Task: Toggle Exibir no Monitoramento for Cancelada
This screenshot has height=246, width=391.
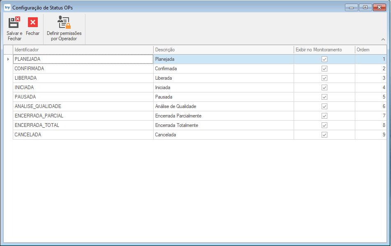Action: tap(324, 135)
